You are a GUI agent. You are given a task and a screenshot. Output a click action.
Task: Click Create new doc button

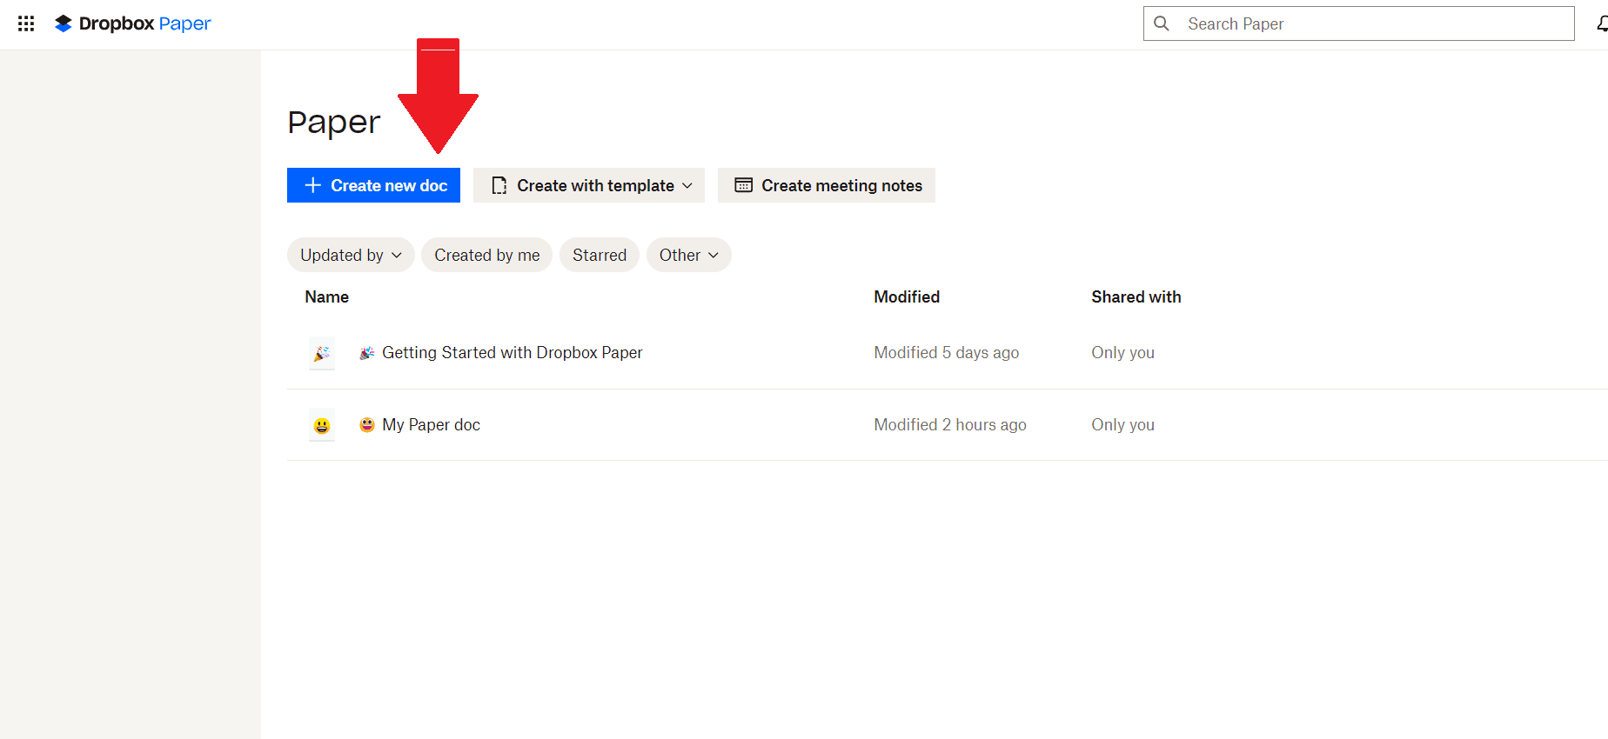pos(373,185)
